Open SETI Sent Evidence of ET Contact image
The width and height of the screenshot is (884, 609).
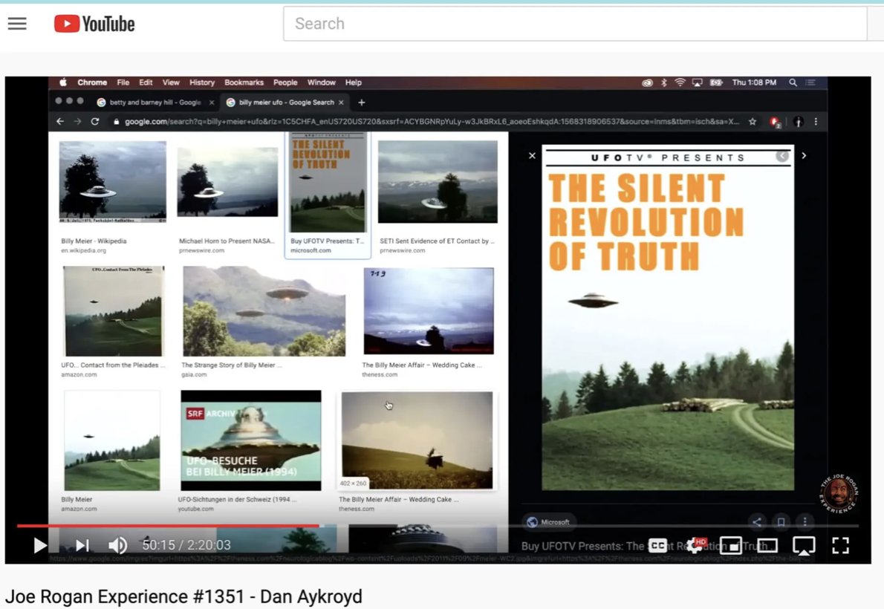[438, 181]
